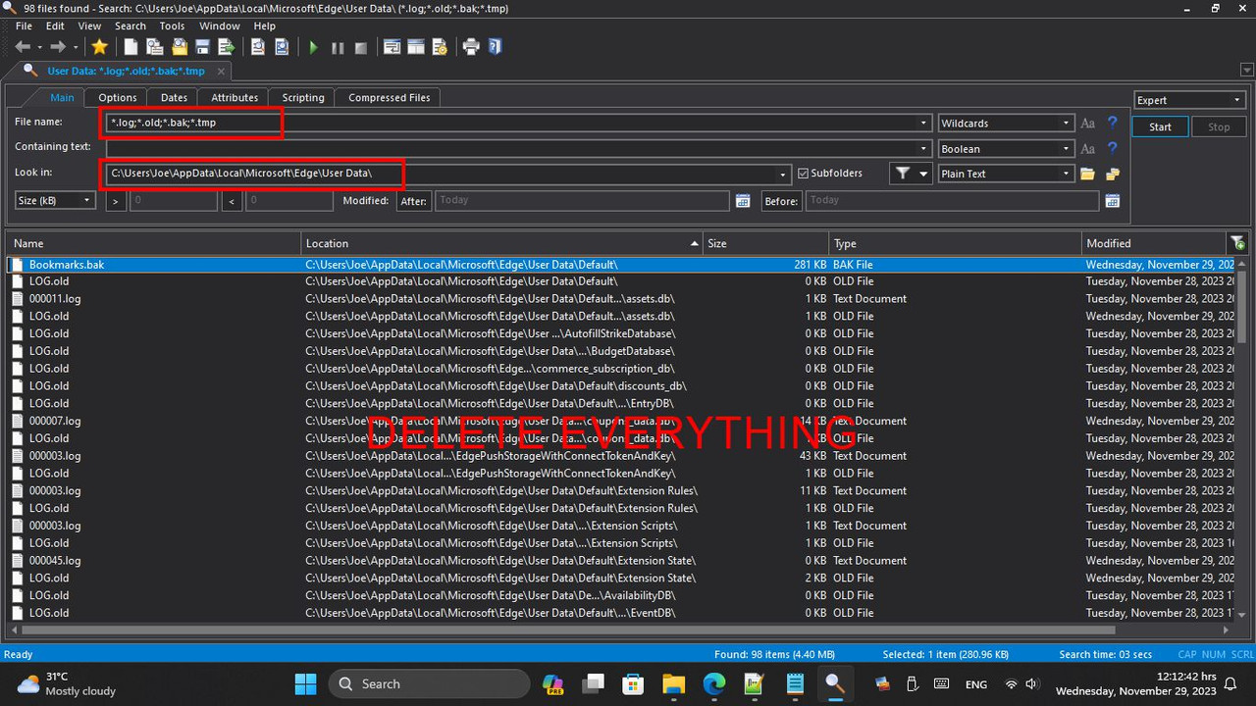Screen dimensions: 1256x706
Task: Toggle file name case sensitivity Aa icon
Action: click(1087, 124)
